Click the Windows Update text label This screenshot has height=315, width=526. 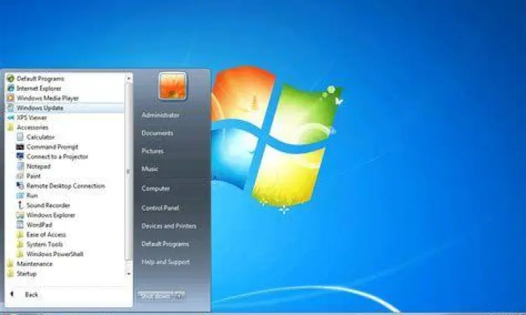tap(40, 108)
